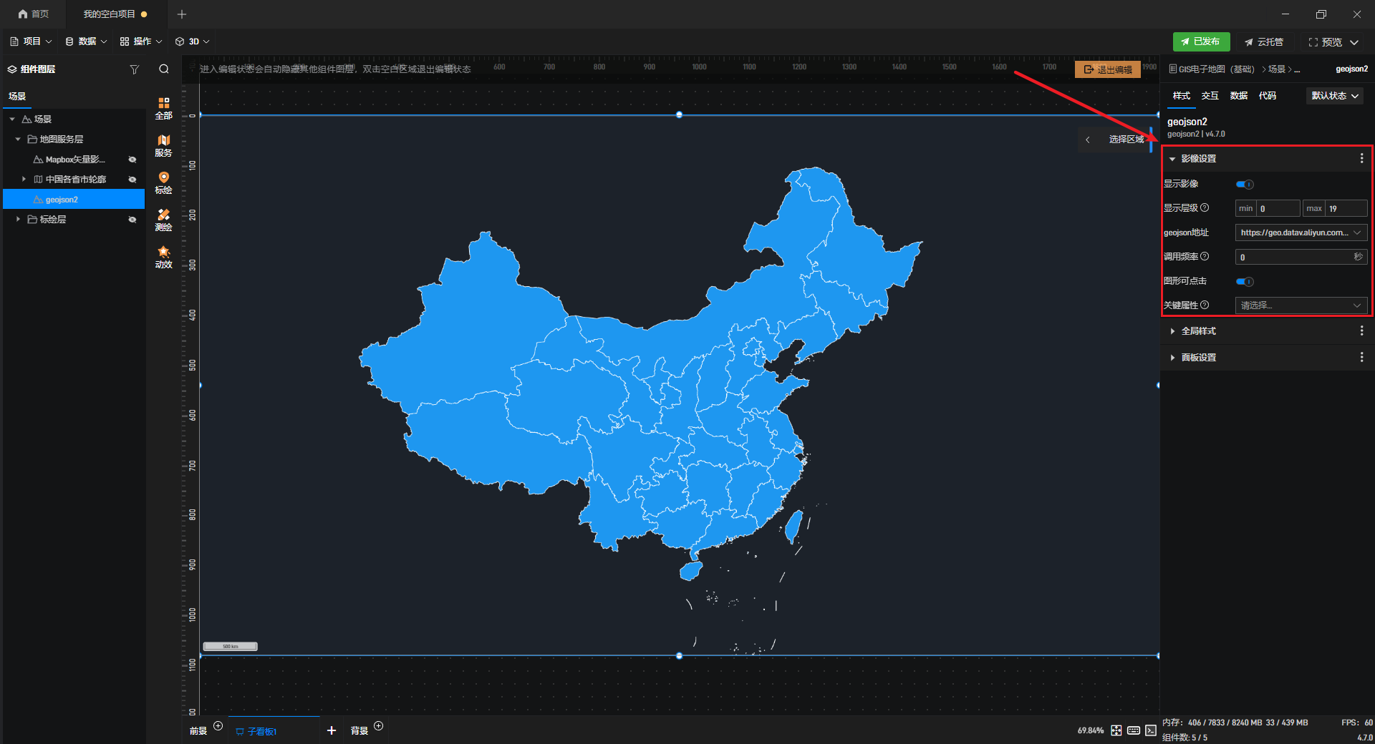1375x744 pixels.
Task: Click the layer search magnifier icon
Action: [x=164, y=69]
